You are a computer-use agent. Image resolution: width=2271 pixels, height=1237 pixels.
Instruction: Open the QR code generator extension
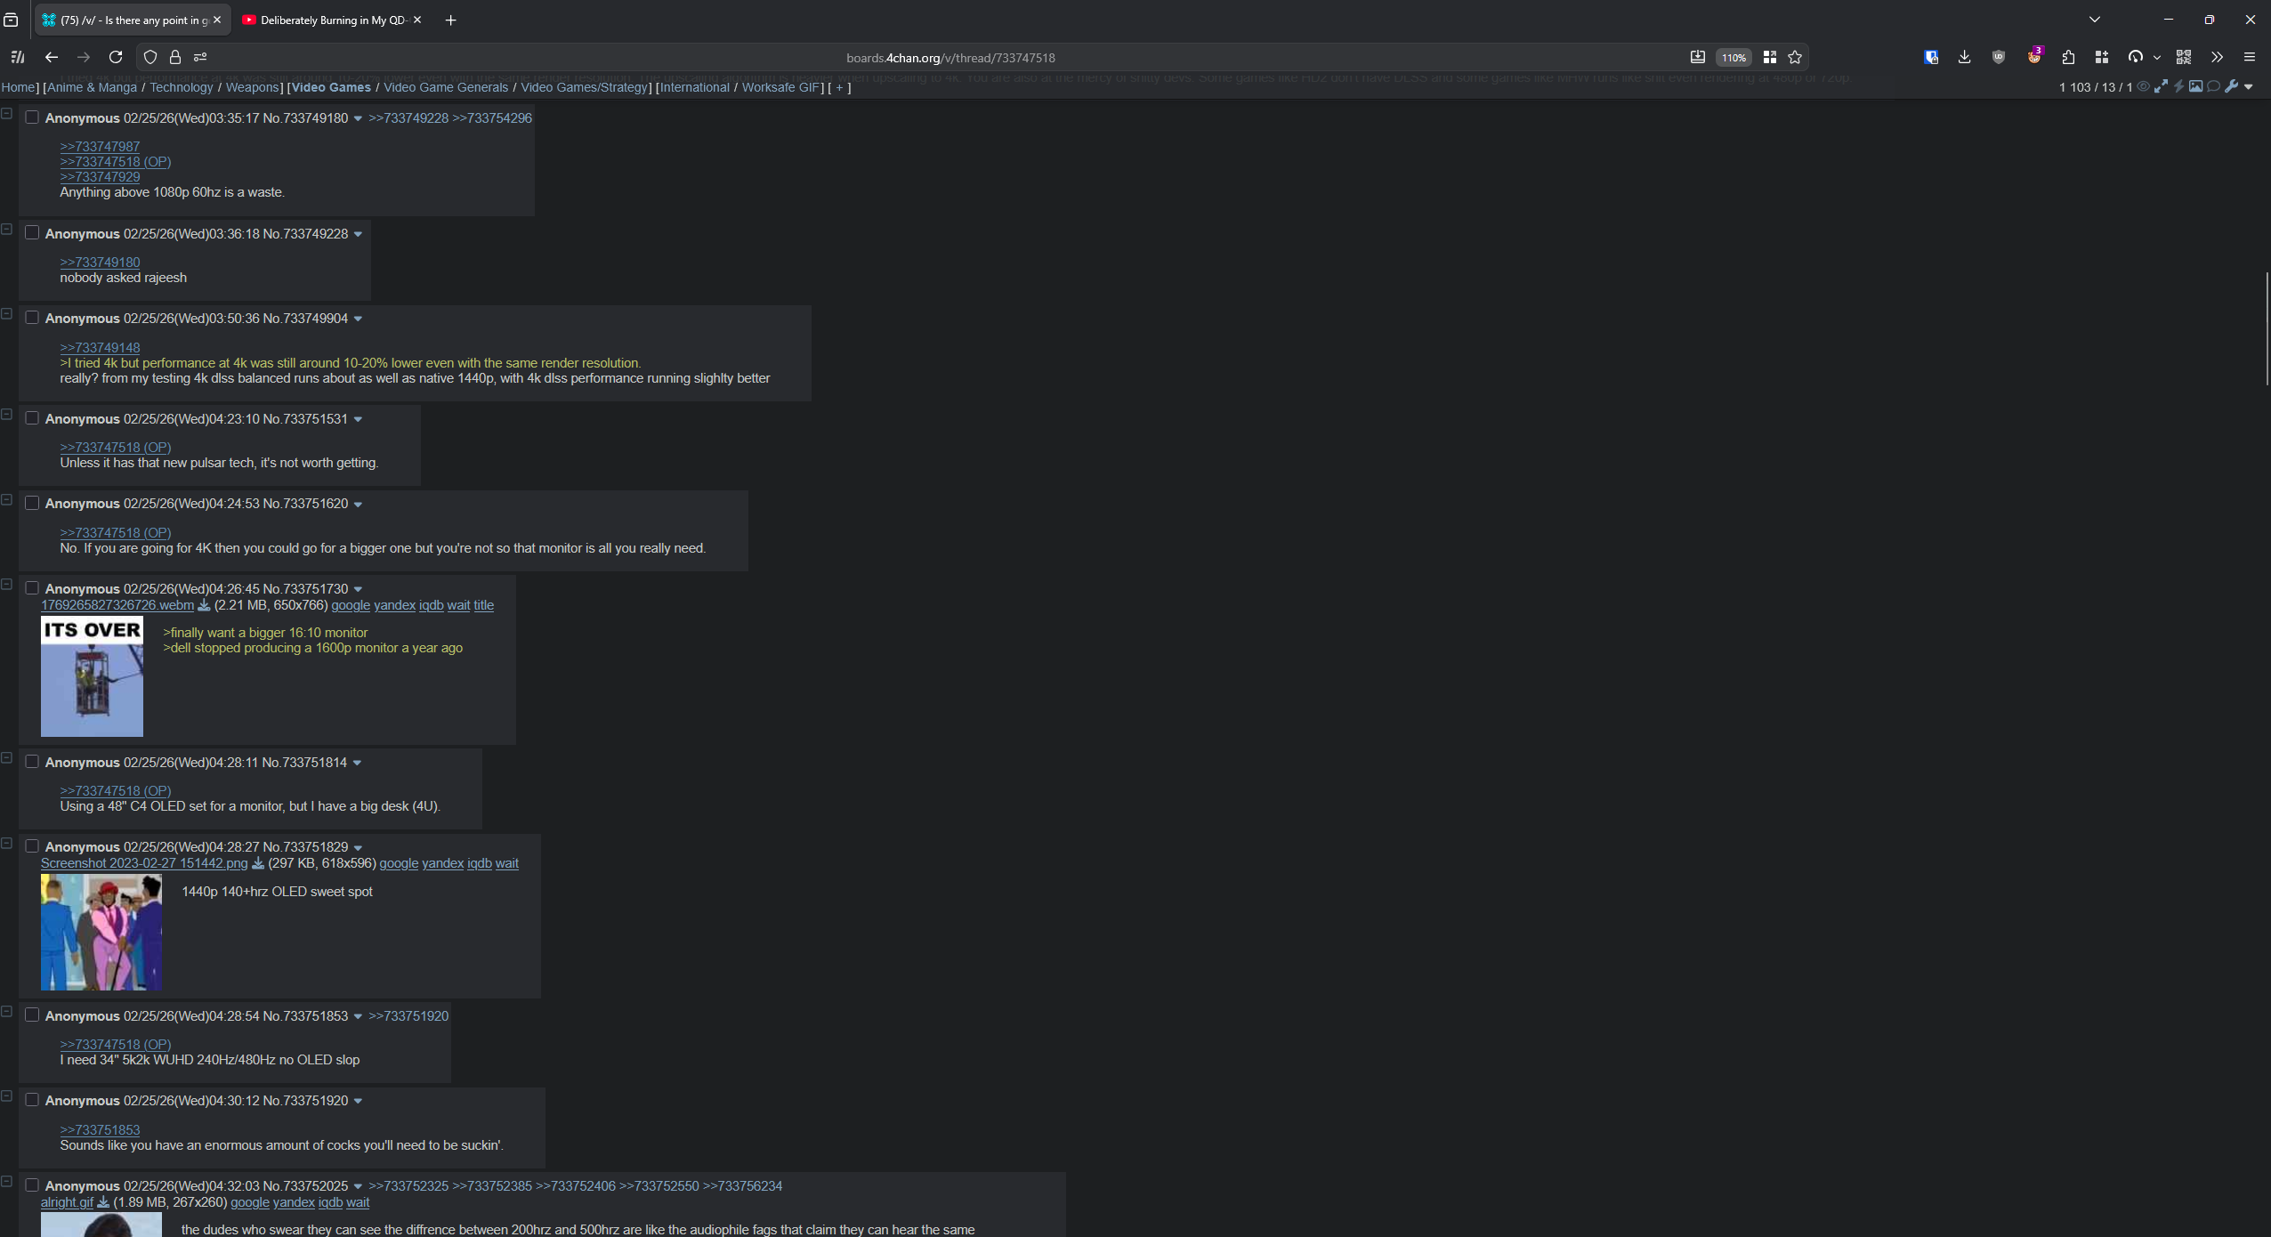coord(2184,57)
